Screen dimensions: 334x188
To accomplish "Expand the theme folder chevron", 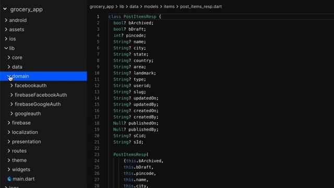I will point(9,160).
